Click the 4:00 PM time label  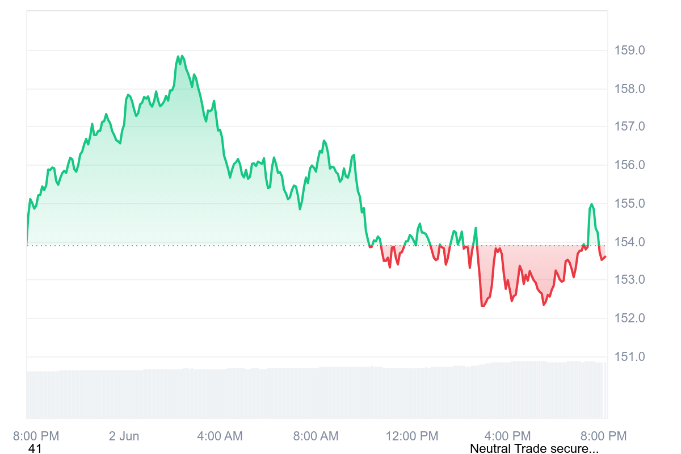click(x=508, y=436)
